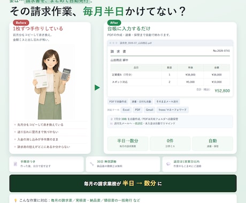Click the green After badge

click(x=114, y=23)
